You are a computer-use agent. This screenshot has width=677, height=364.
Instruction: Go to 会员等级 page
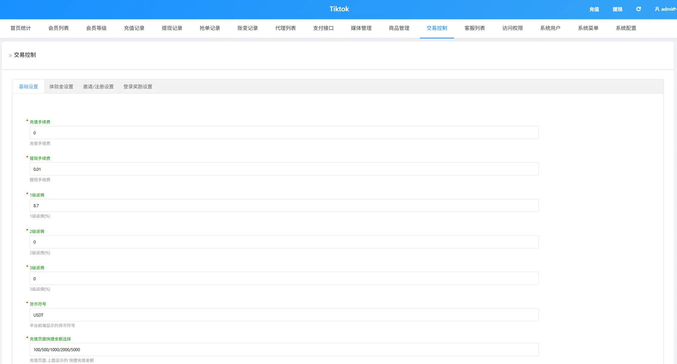pos(96,28)
